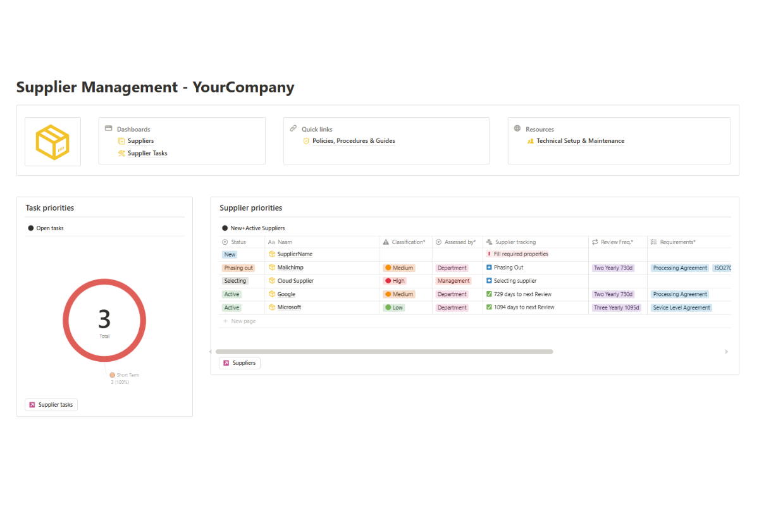Click the High classification tag for Cloud Supplier
The image size is (759, 506).
click(x=395, y=281)
